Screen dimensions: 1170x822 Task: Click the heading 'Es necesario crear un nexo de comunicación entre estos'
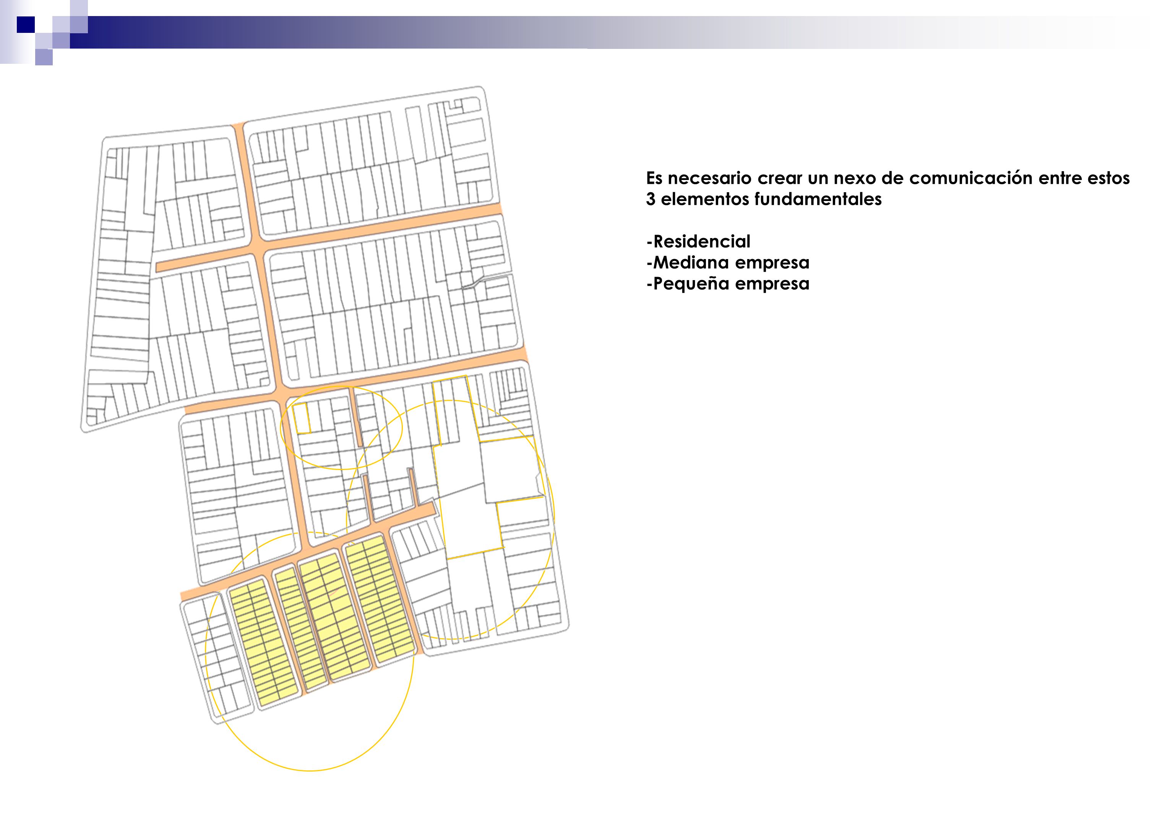click(888, 178)
